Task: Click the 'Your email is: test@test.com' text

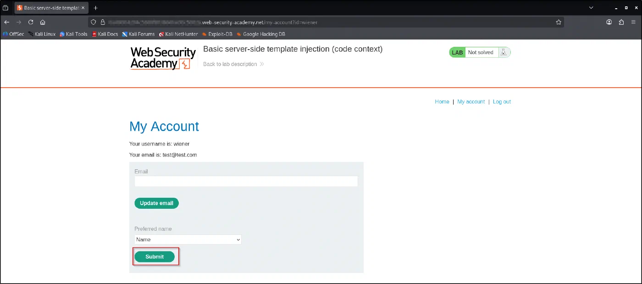Action: click(x=163, y=155)
